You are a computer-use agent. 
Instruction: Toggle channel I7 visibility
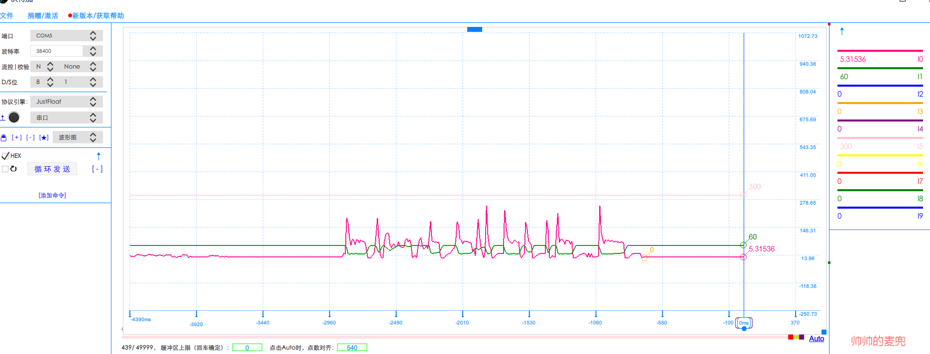[x=920, y=181]
